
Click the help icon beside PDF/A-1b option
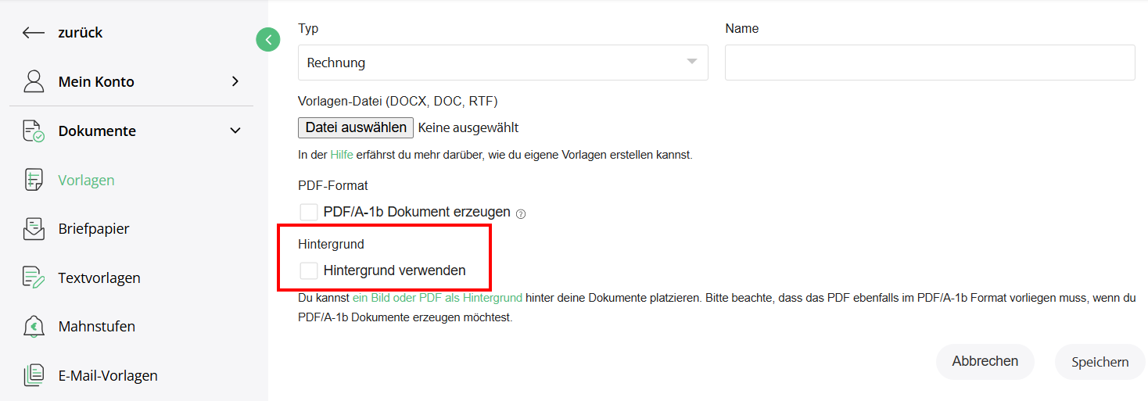point(521,213)
